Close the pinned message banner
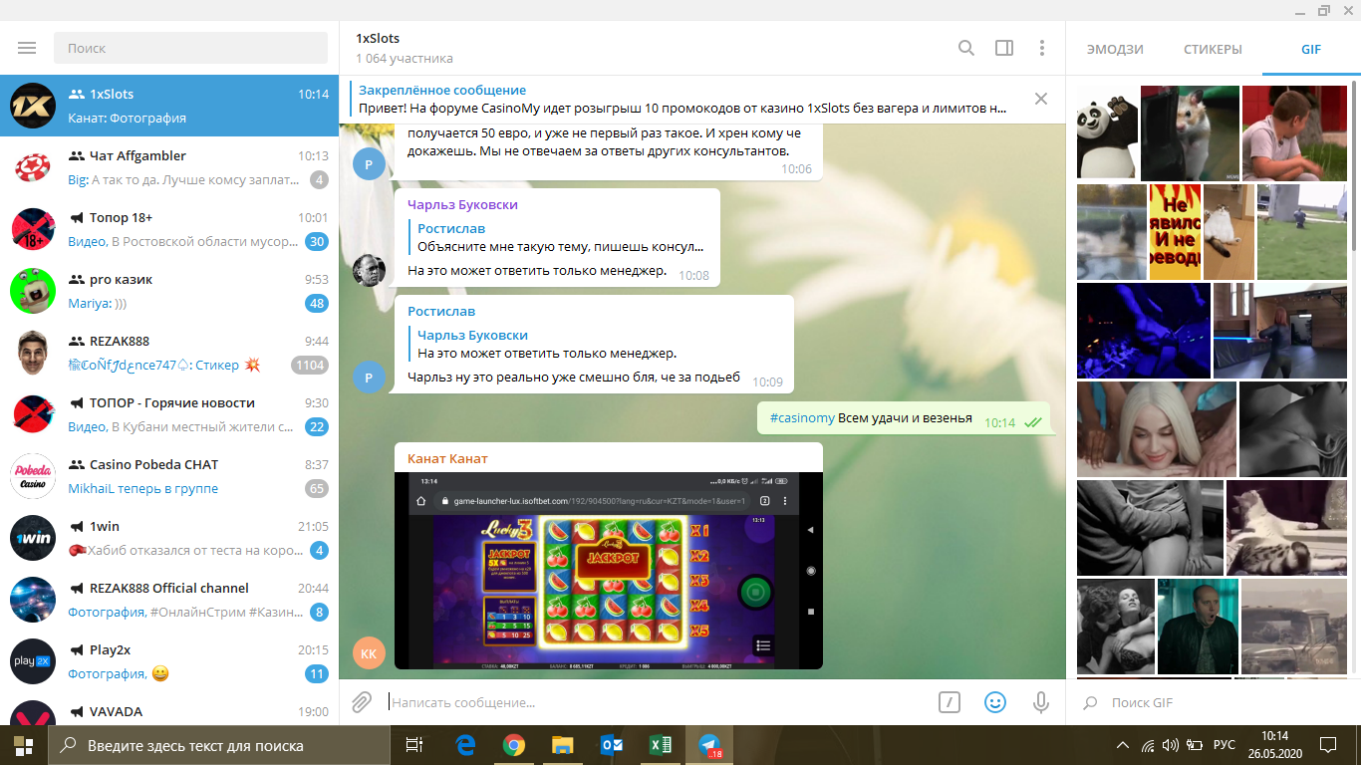 tap(1040, 99)
